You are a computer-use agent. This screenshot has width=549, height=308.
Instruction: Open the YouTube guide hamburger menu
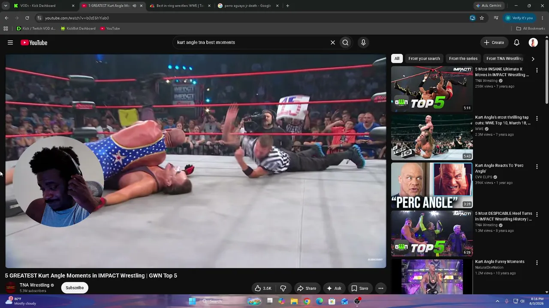pyautogui.click(x=10, y=42)
